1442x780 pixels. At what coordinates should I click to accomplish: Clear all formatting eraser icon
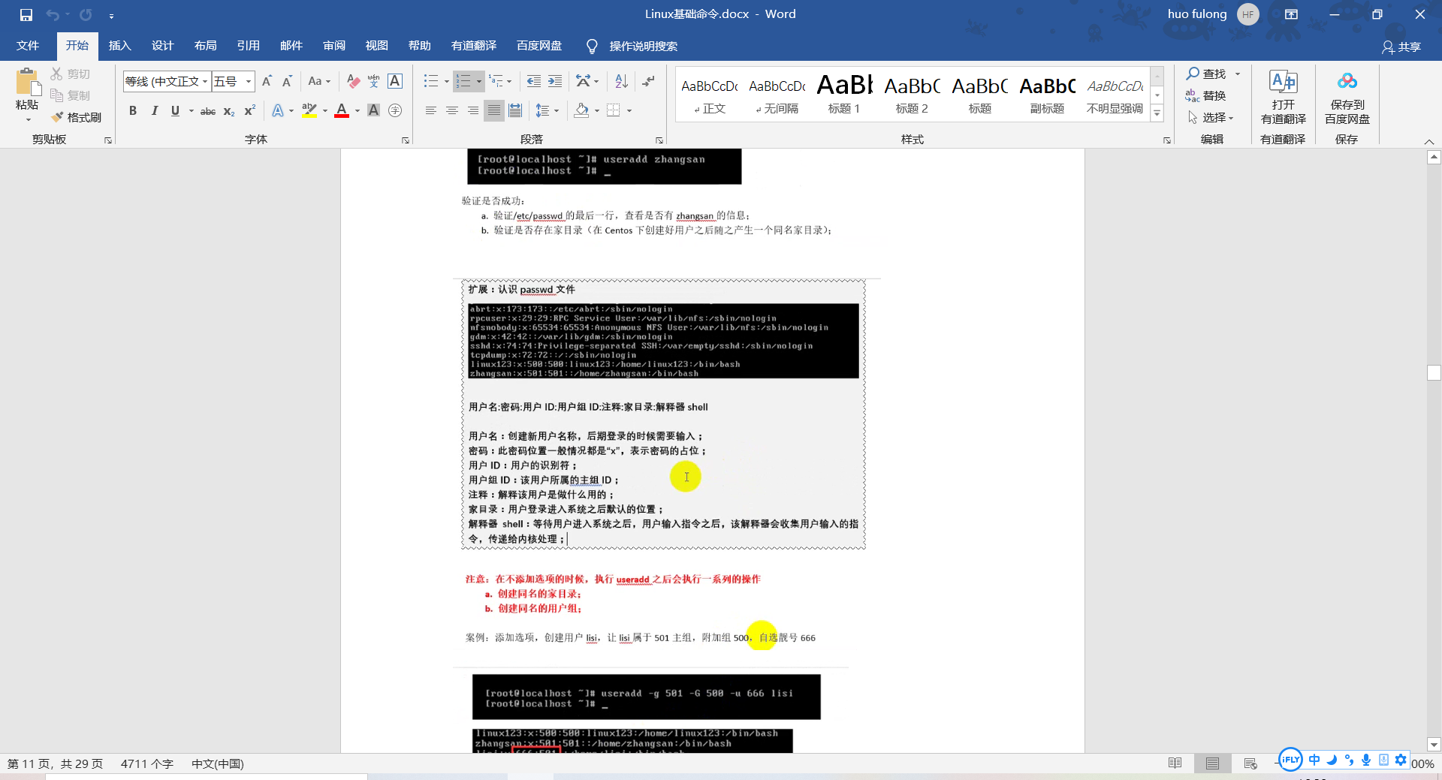click(x=353, y=81)
